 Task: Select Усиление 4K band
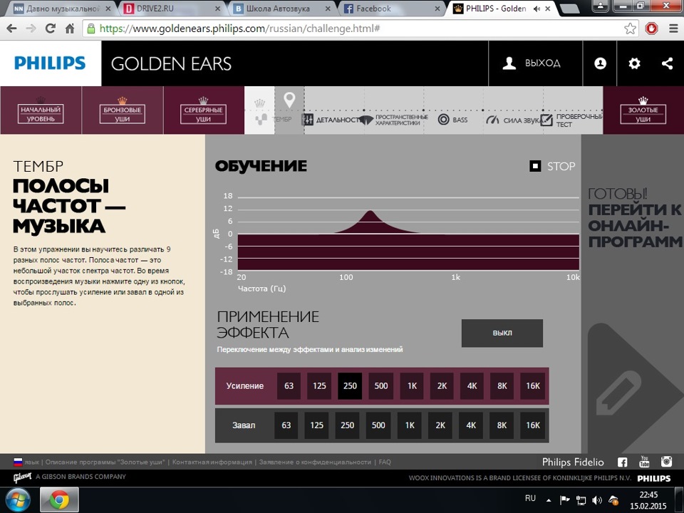(472, 385)
